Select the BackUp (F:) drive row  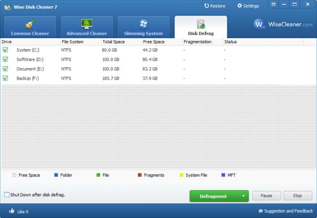(x=28, y=78)
